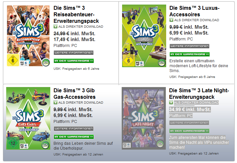Screen dimensions: 237x163
Task: Click download icon beside Luxus-Accessoires 'Als direkter Download'
Action: pyautogui.click(x=171, y=20)
